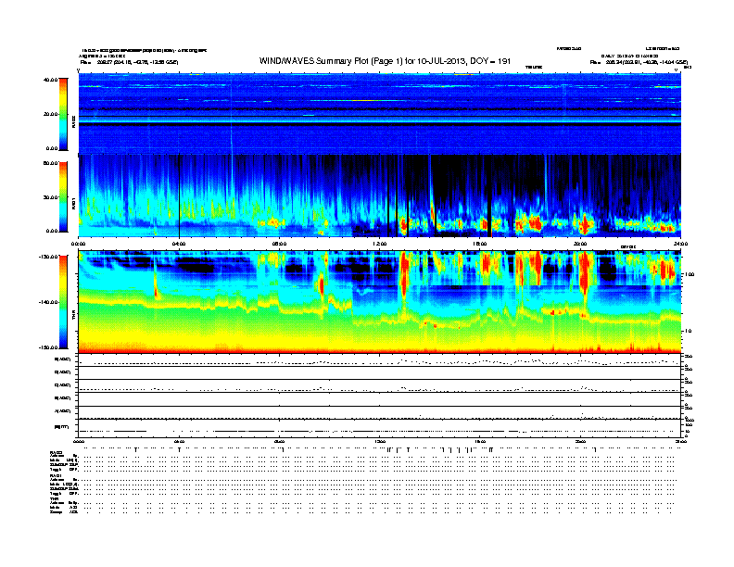Click the -150.00 label on TNR scale

coord(49,347)
